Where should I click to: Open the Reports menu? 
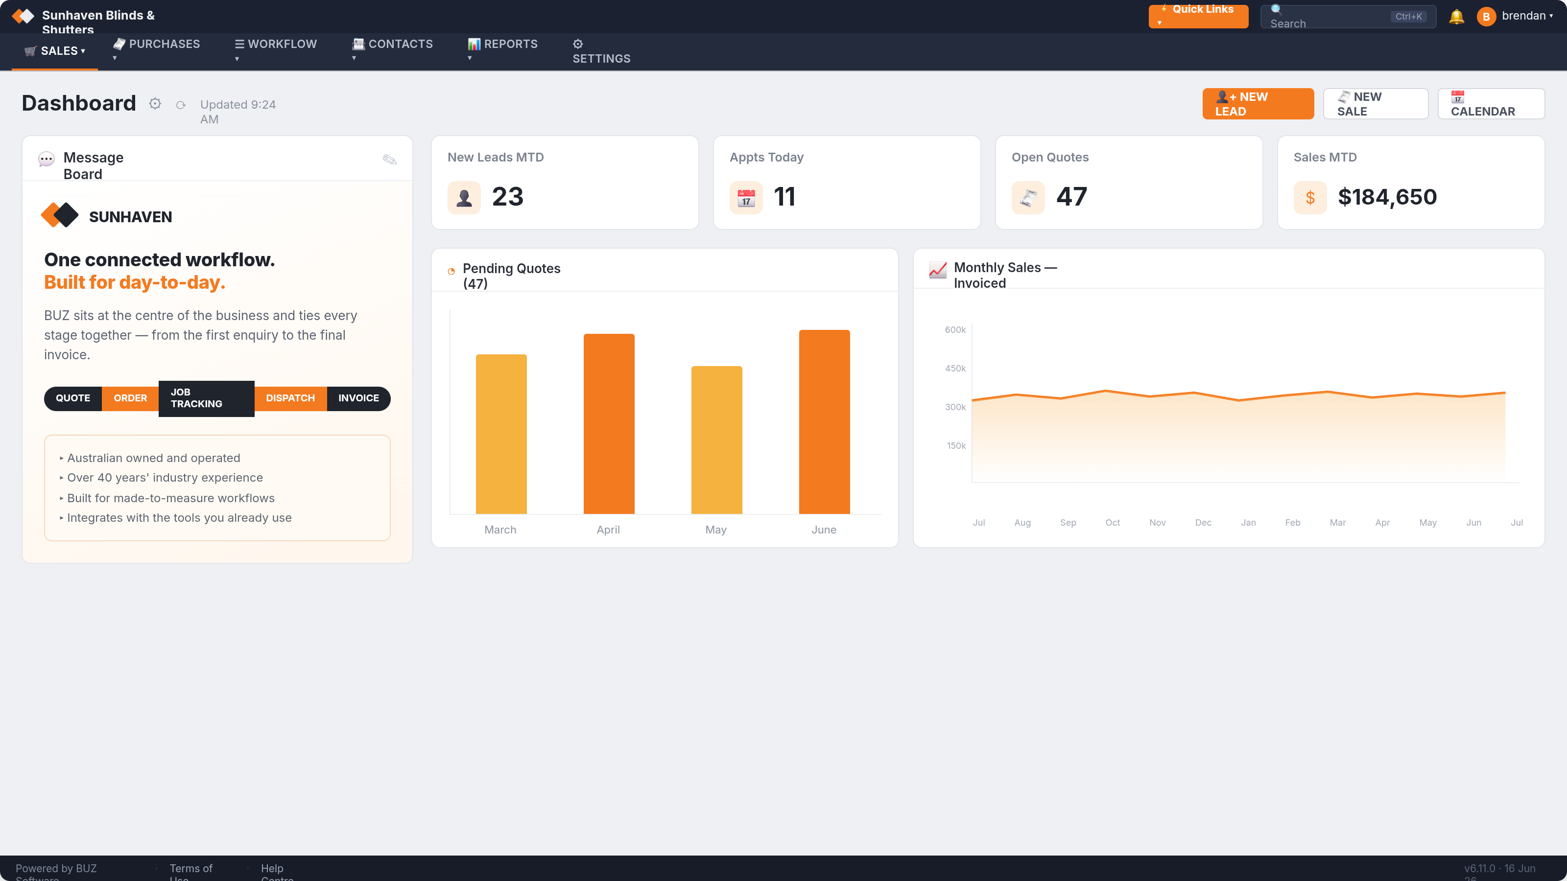coord(502,50)
